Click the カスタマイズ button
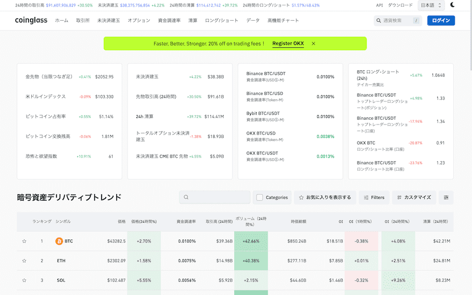This screenshot has height=295, width=472. 414,198
